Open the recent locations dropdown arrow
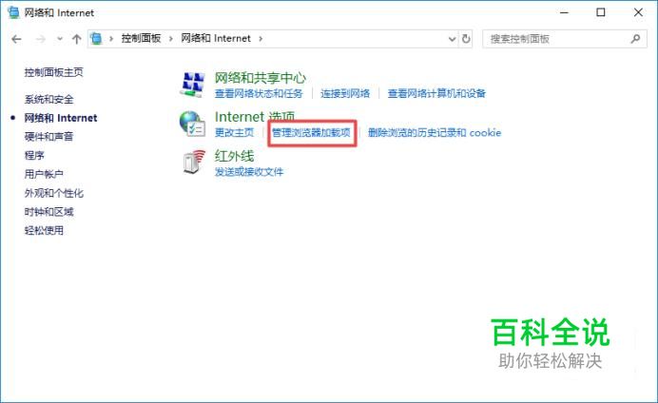 [x=60, y=39]
